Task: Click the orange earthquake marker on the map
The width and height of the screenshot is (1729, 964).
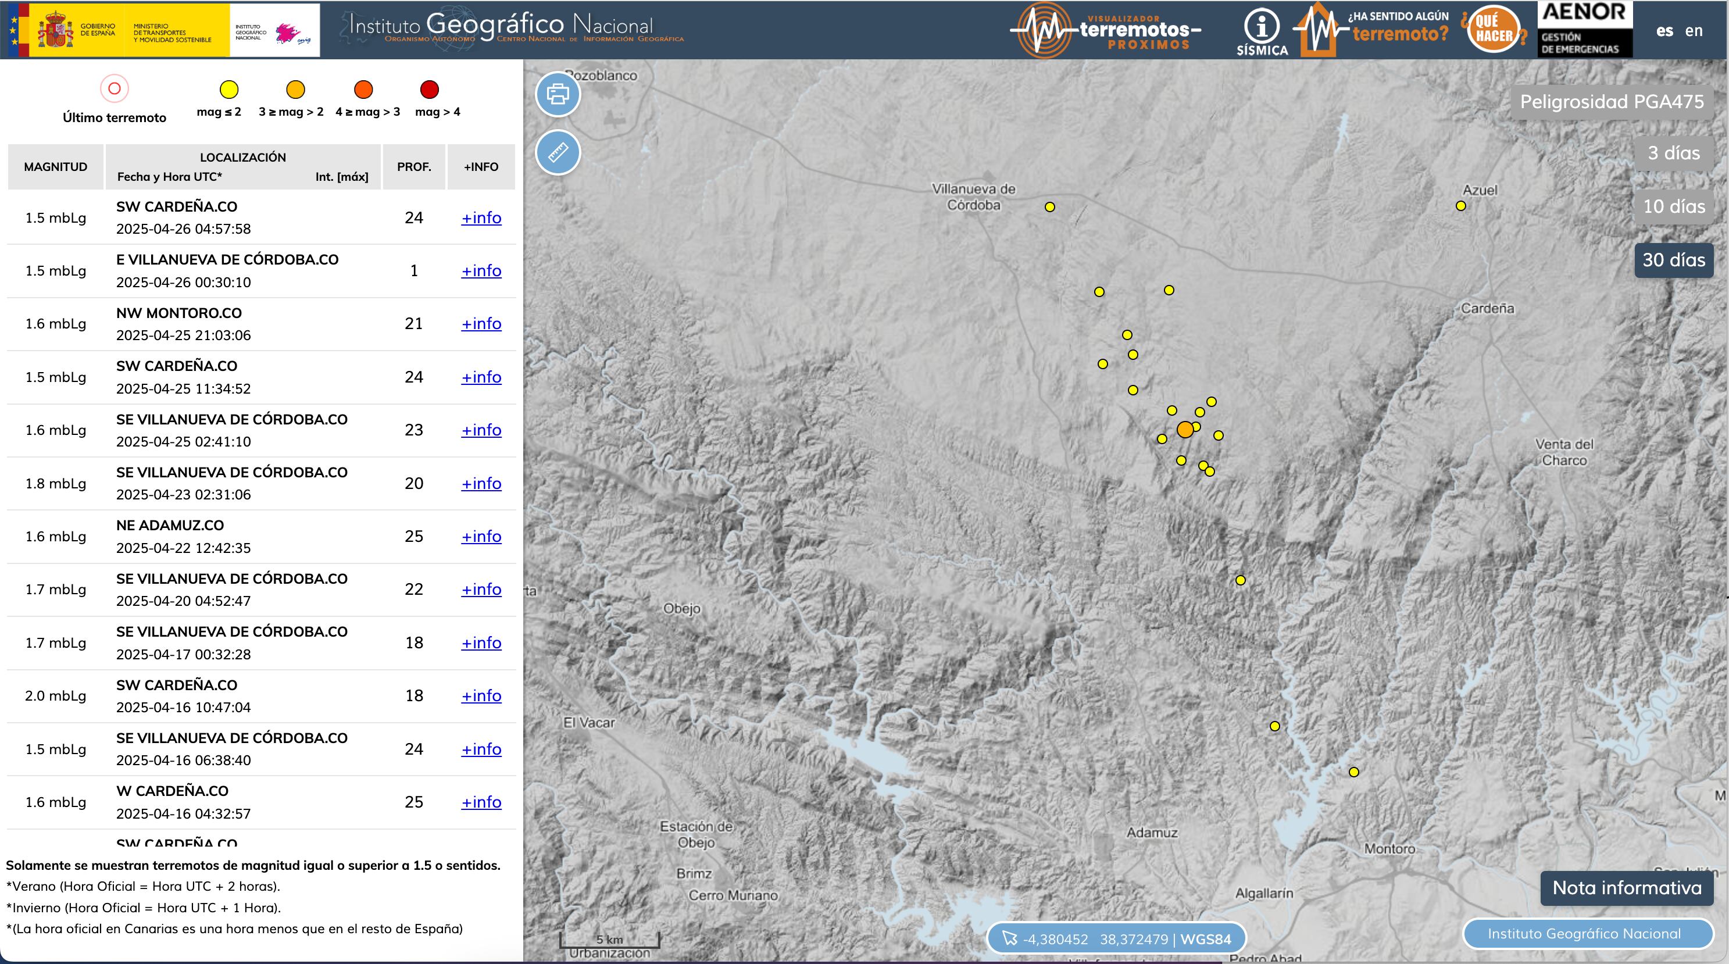Action: (x=1185, y=429)
